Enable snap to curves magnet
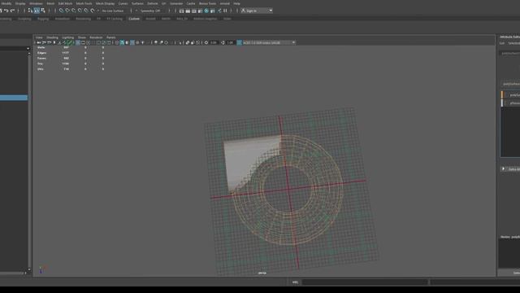 pyautogui.click(x=67, y=11)
